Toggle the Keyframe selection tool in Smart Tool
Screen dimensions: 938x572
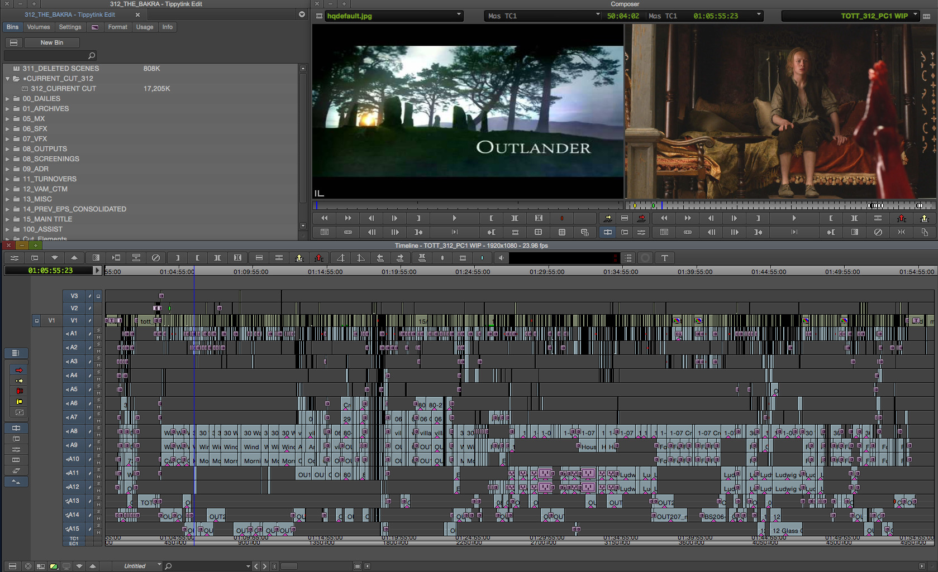point(20,412)
